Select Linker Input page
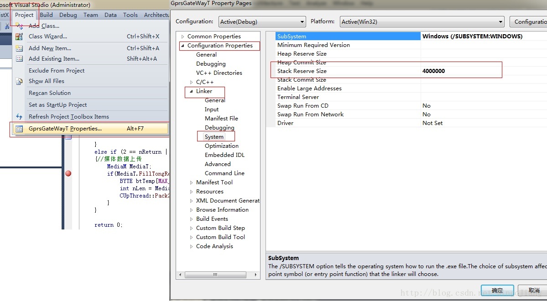Image resolution: width=547 pixels, height=302 pixels. (212, 109)
